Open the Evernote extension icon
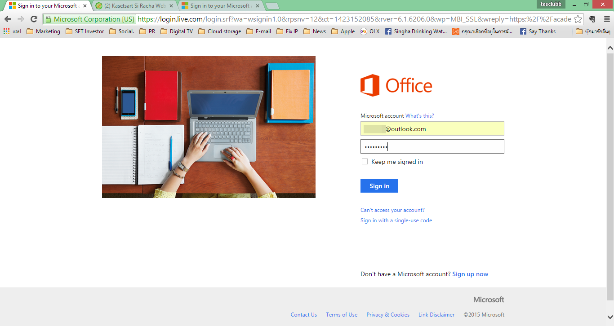The height and width of the screenshot is (326, 614). 592,19
